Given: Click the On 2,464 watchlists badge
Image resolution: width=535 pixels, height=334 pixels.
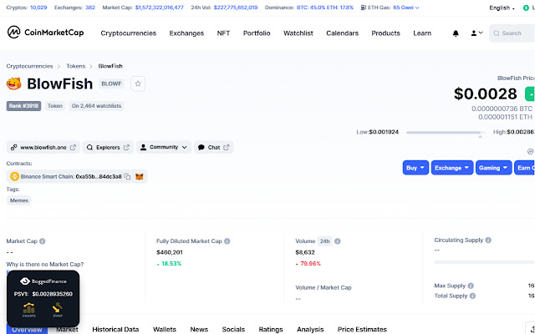Looking at the screenshot, I should 96,106.
